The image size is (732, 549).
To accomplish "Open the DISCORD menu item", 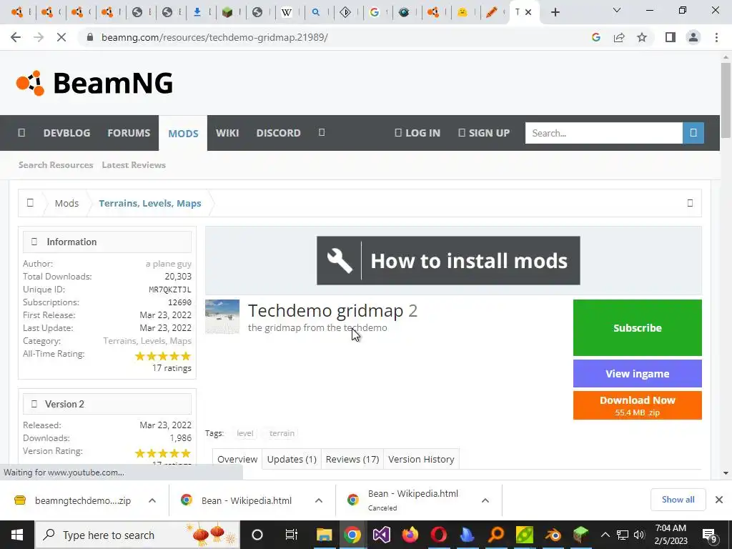I will [x=278, y=133].
